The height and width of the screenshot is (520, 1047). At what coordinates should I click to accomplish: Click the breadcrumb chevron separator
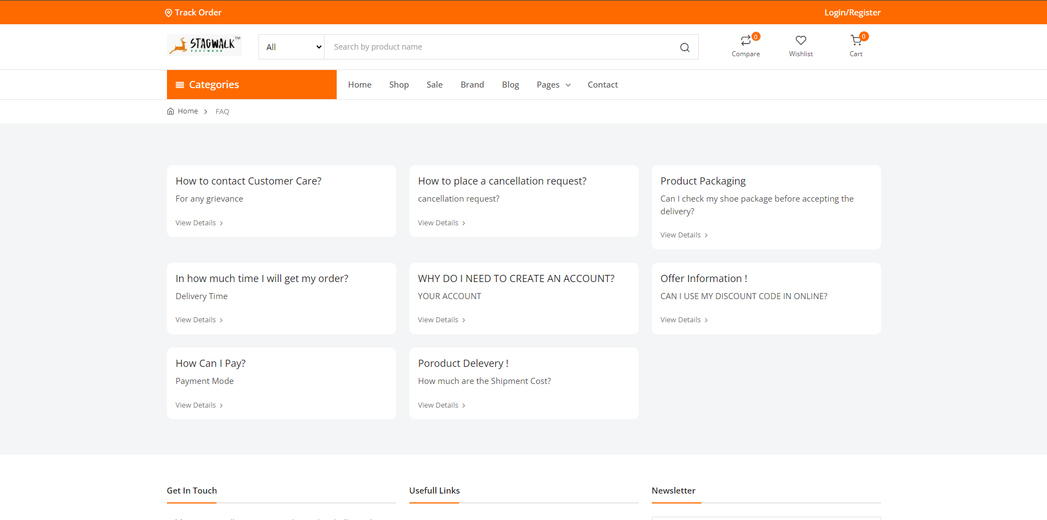206,112
